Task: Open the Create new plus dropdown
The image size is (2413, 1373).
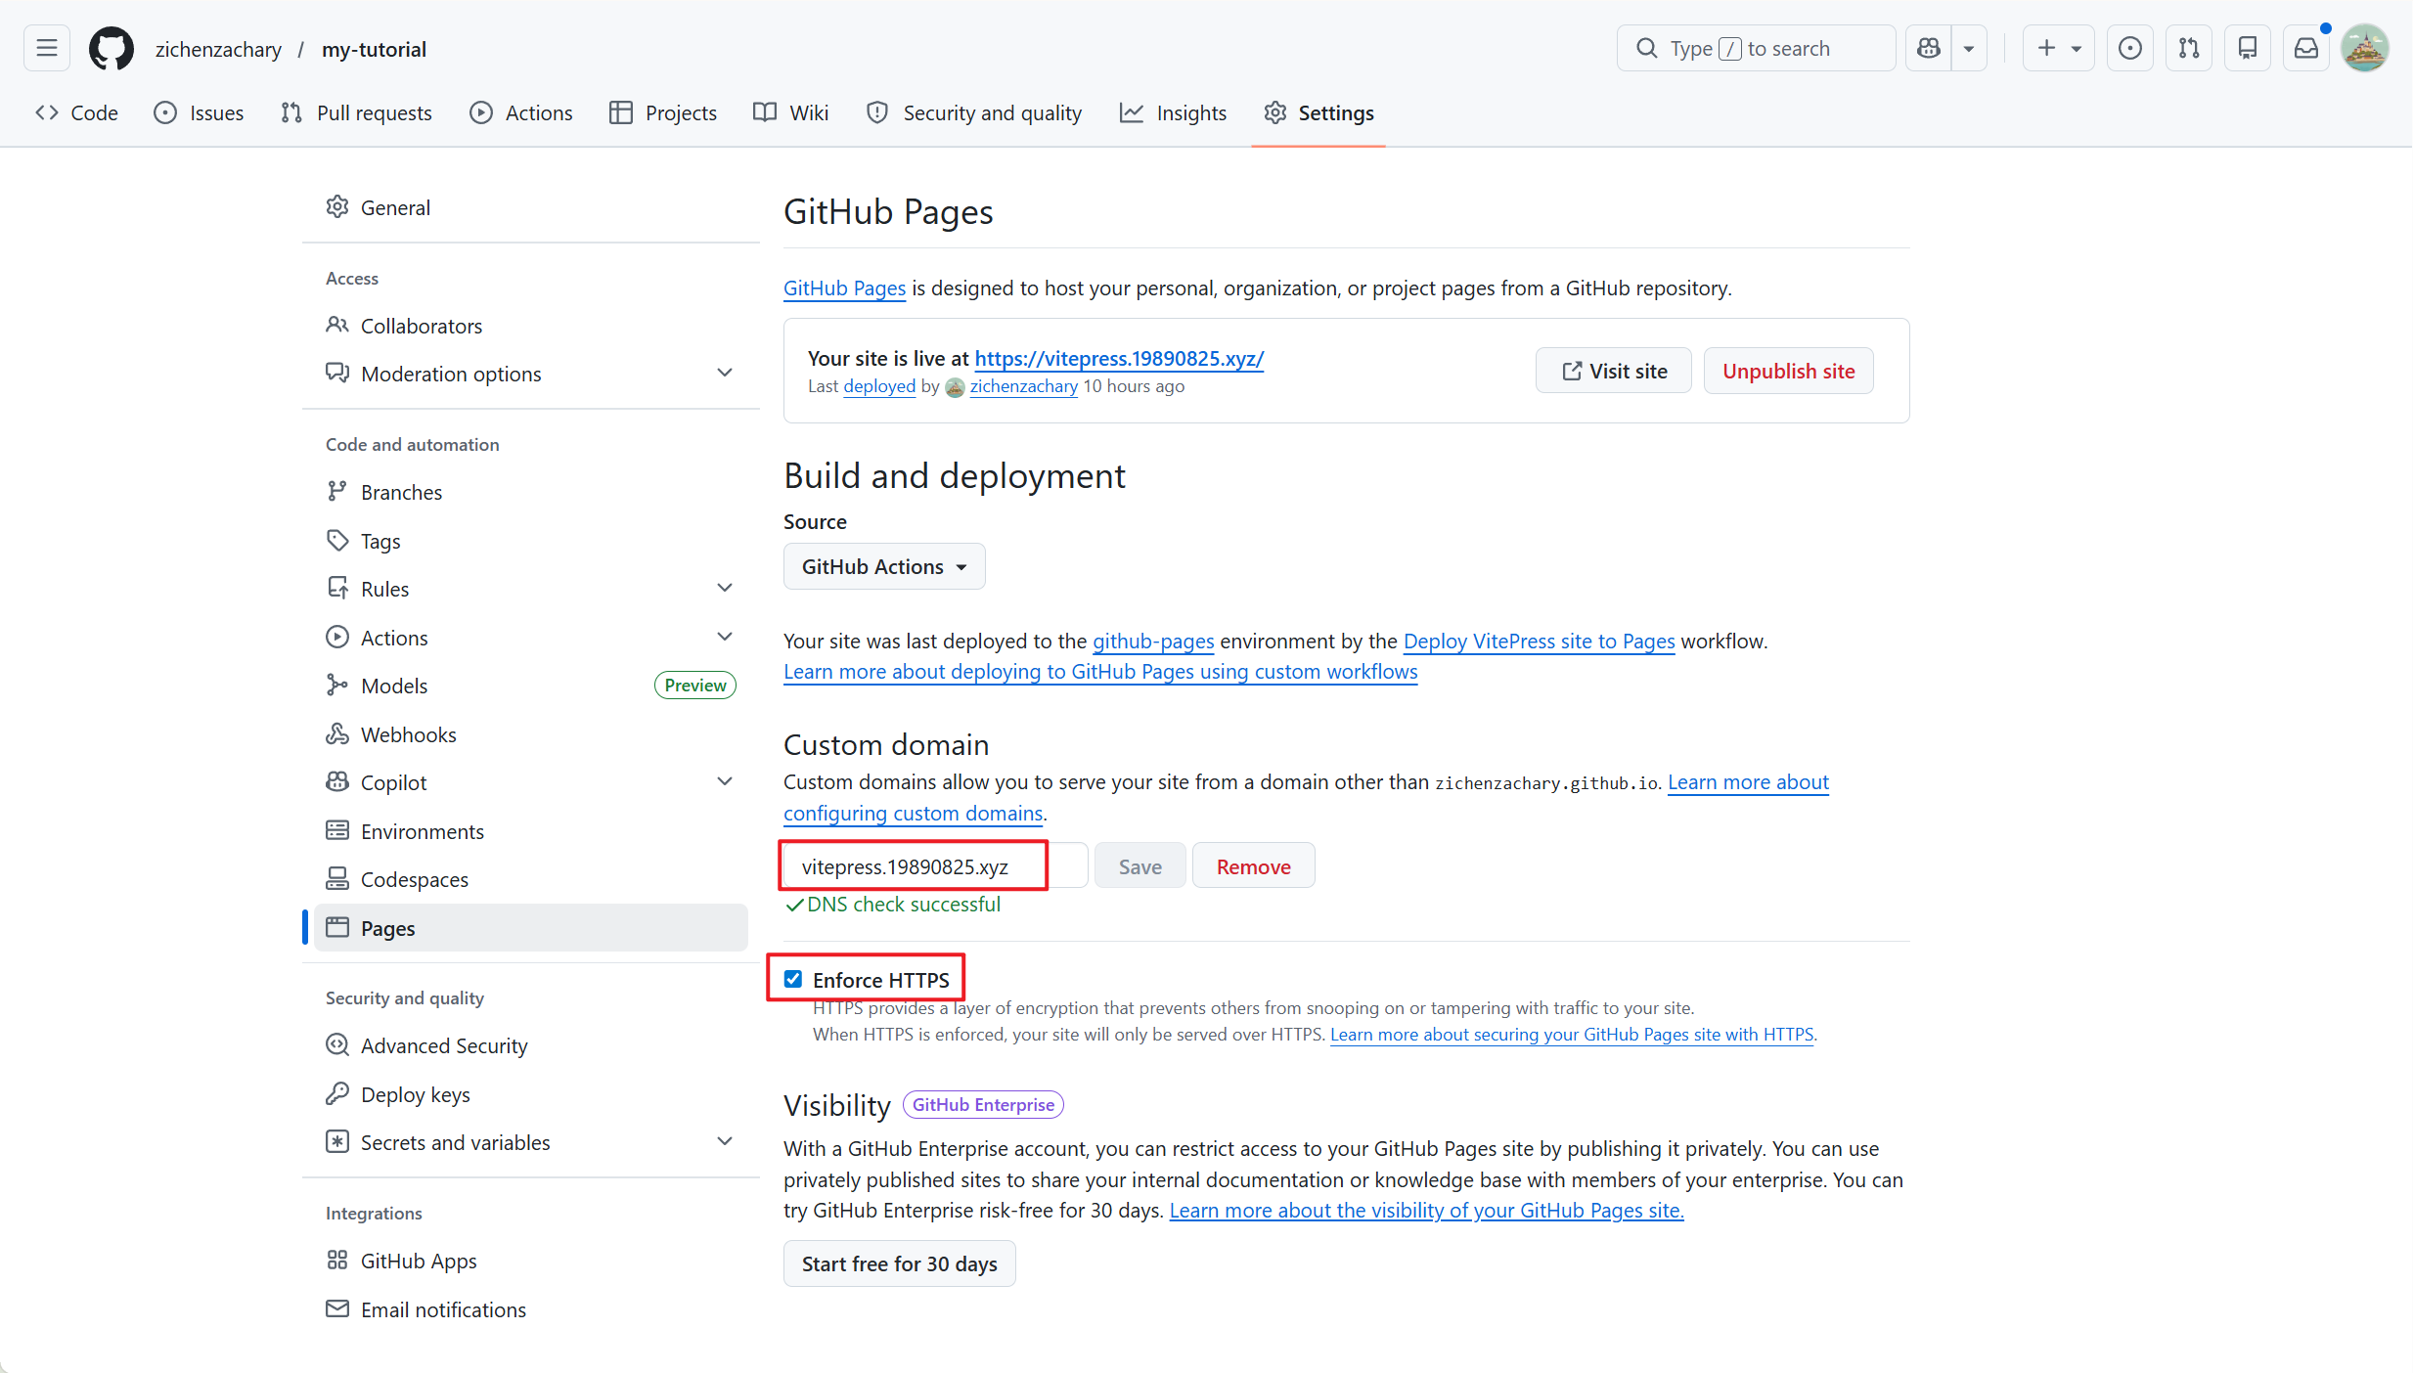Action: point(2059,48)
